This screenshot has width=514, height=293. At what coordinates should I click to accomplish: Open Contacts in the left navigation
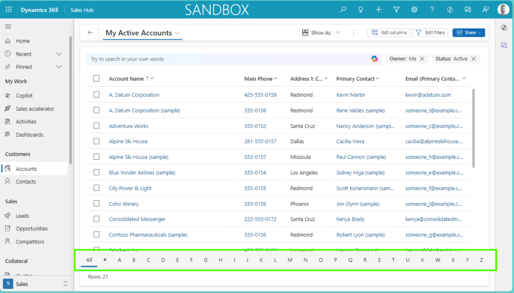[x=26, y=182]
